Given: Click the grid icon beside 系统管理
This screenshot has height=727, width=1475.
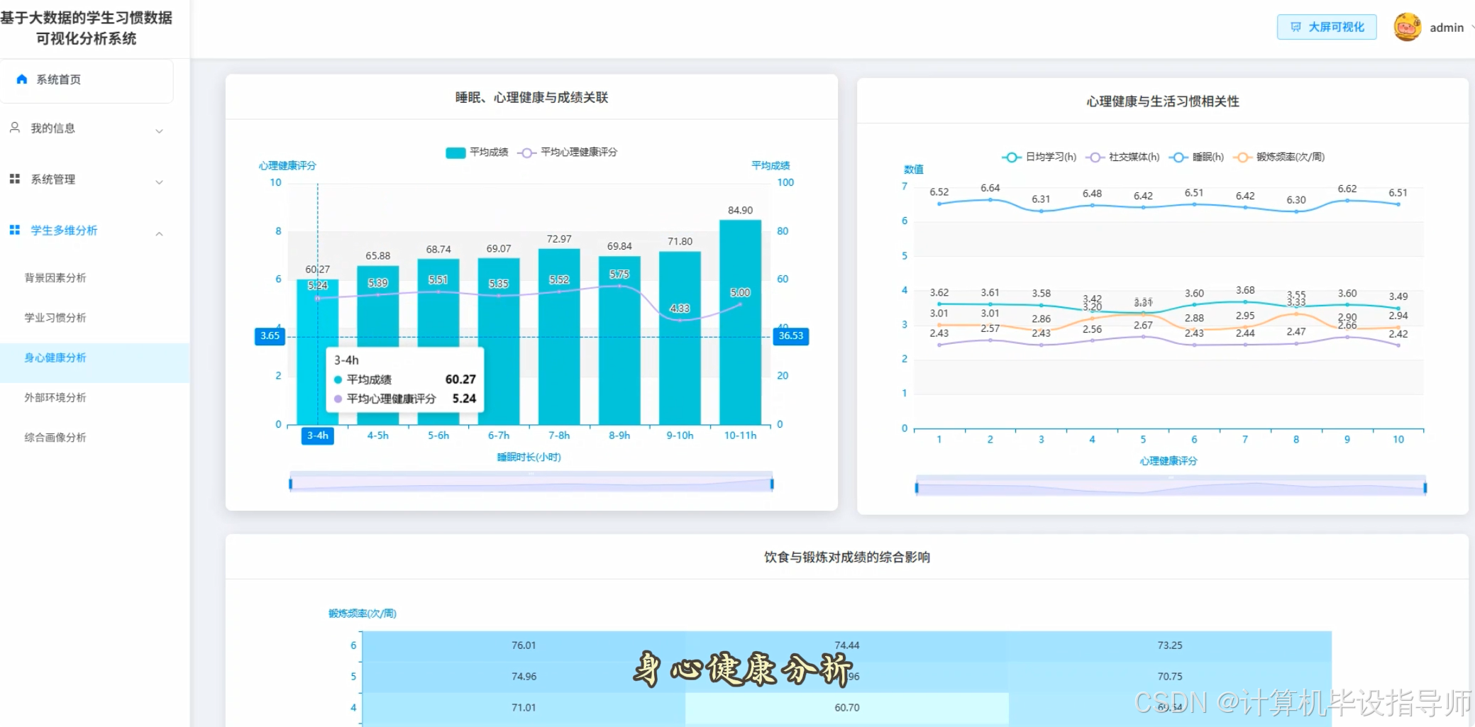Looking at the screenshot, I should 14,179.
